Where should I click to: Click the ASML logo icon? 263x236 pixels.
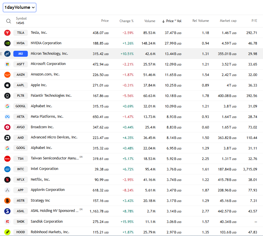[7, 211]
